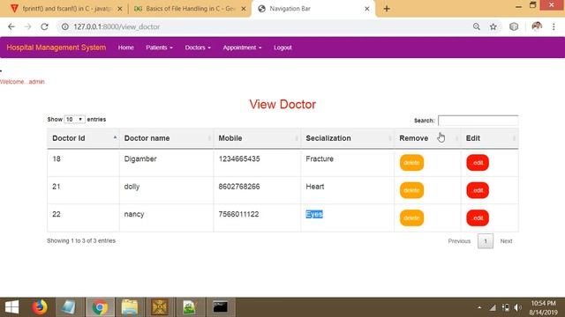The image size is (565, 317).
Task: Reload the page with the refresh icon
Action: click(x=44, y=26)
